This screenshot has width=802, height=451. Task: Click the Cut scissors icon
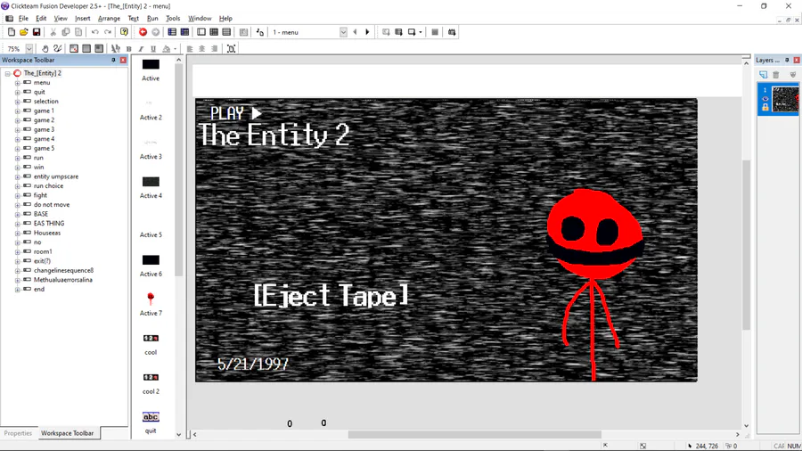(53, 32)
